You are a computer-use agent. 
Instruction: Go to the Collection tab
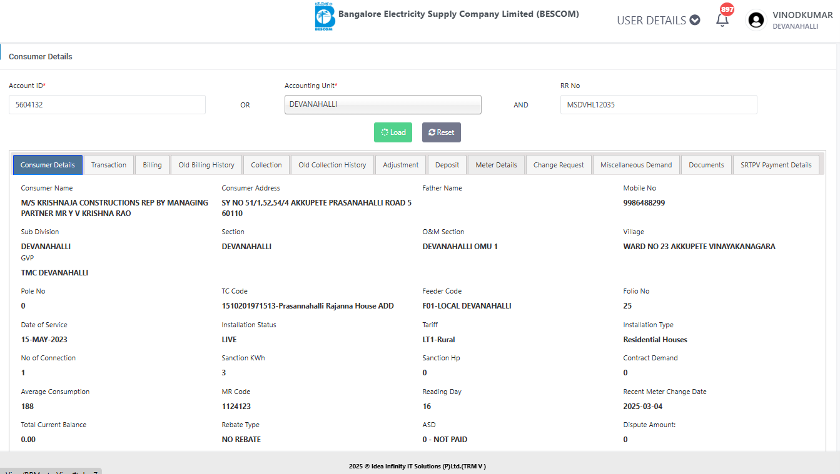point(266,165)
